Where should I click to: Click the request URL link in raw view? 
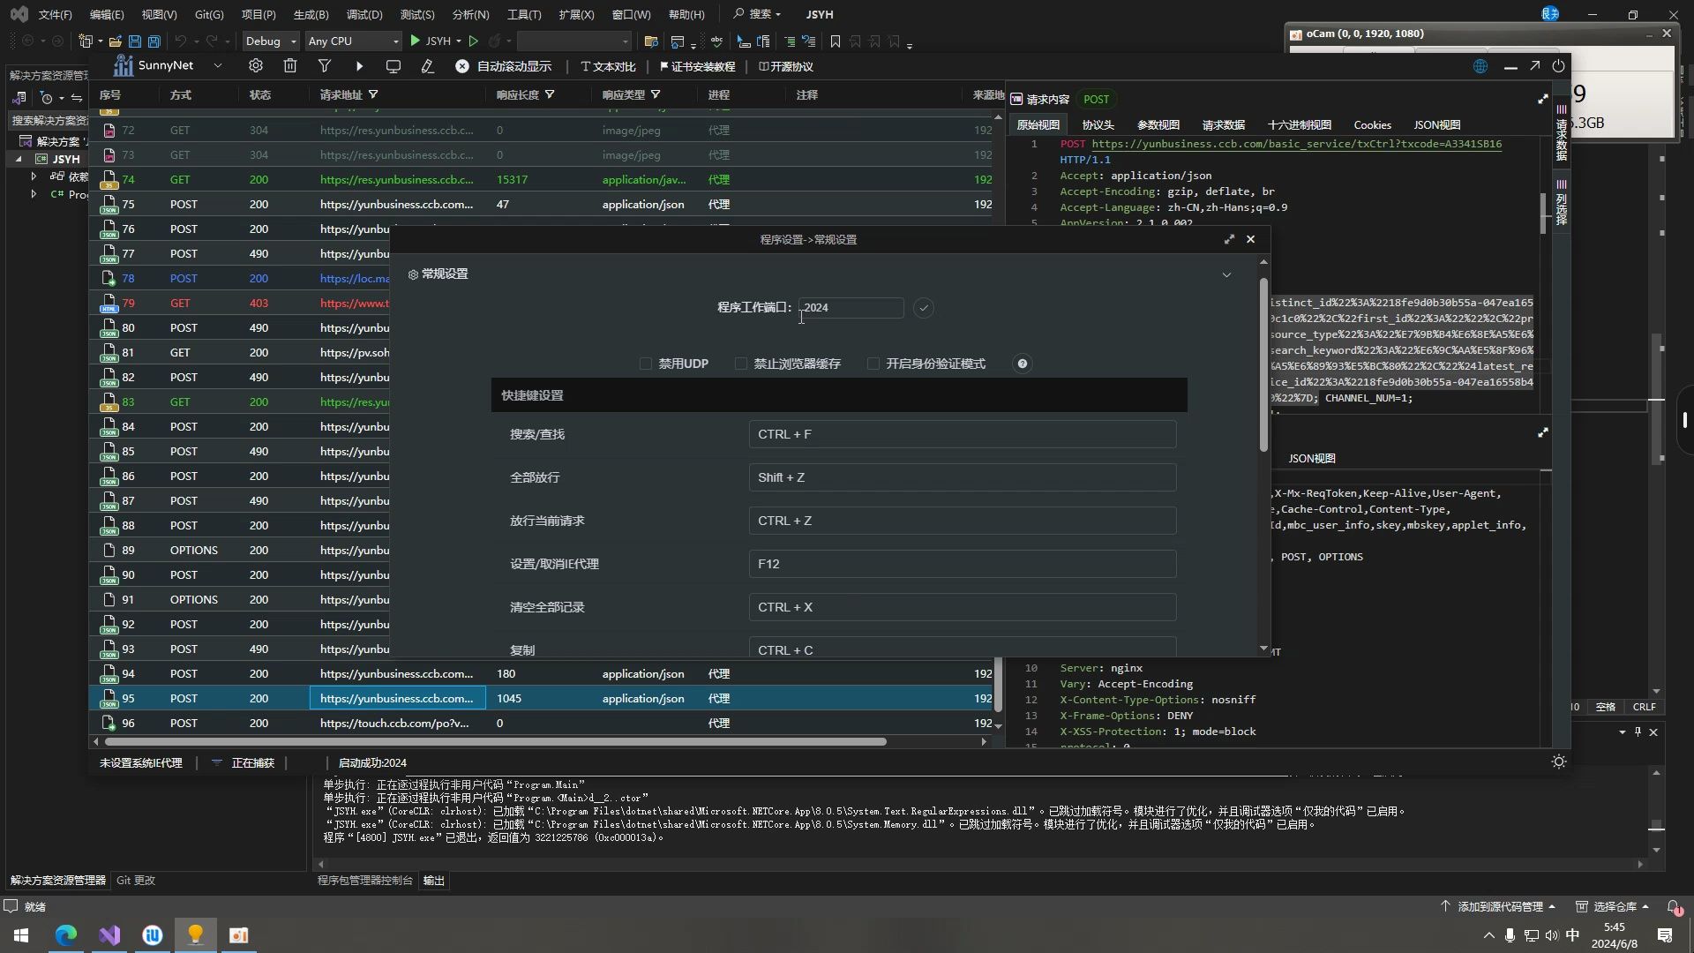(1296, 143)
